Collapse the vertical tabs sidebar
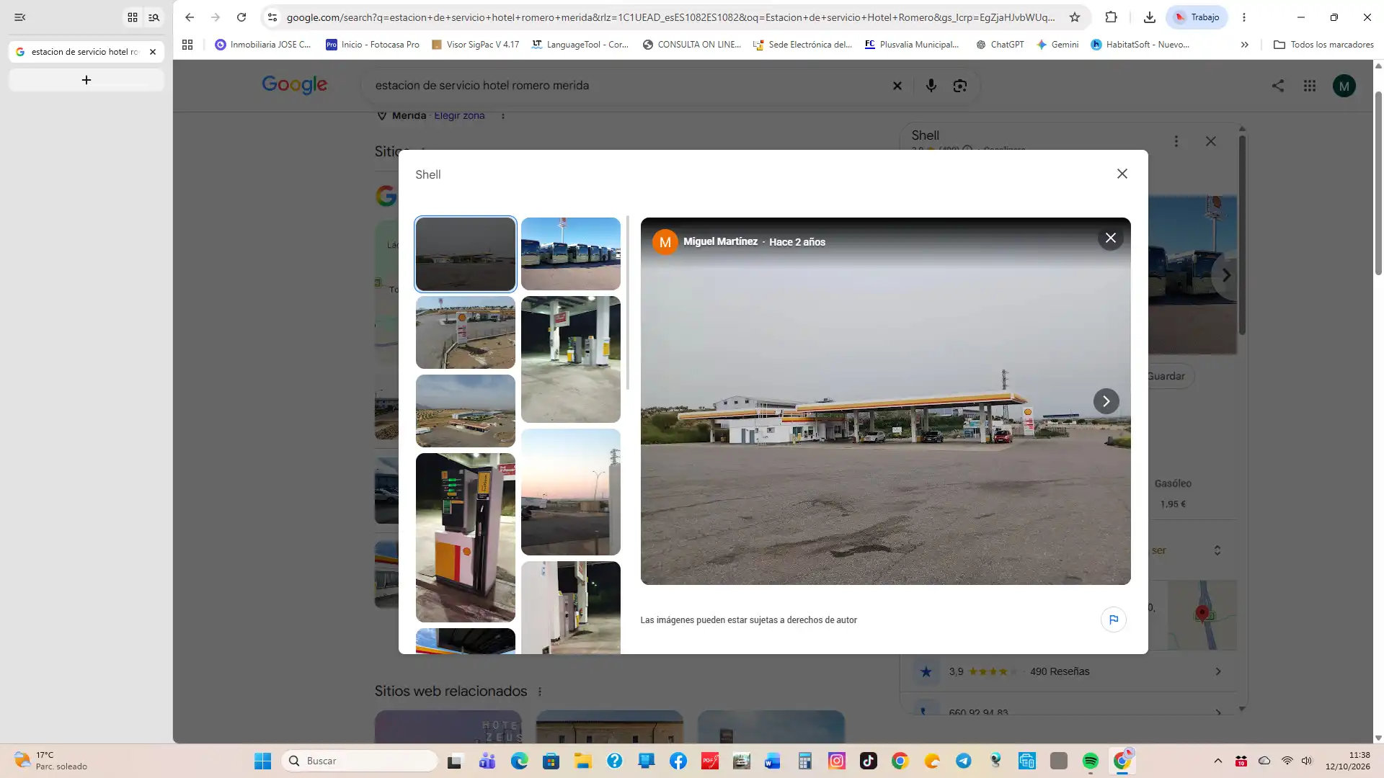The image size is (1384, 778). (20, 17)
